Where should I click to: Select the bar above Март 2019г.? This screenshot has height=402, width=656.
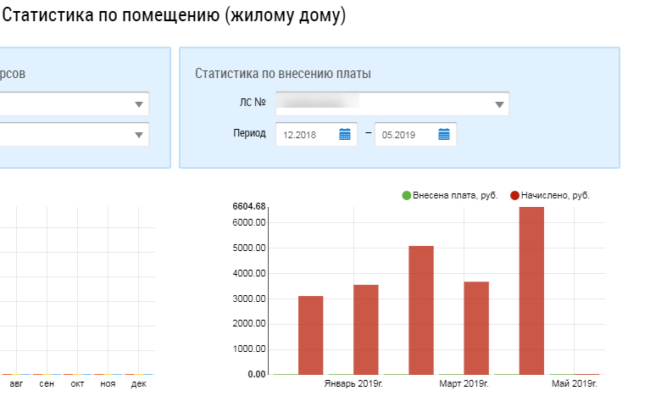(x=476, y=327)
